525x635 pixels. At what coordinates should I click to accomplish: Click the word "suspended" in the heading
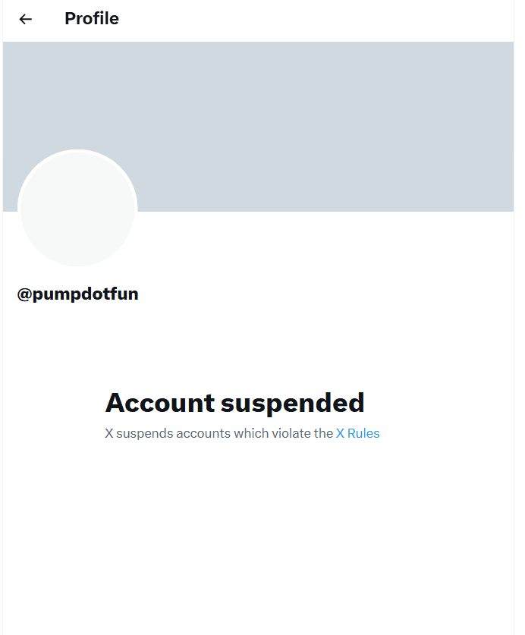click(x=293, y=403)
